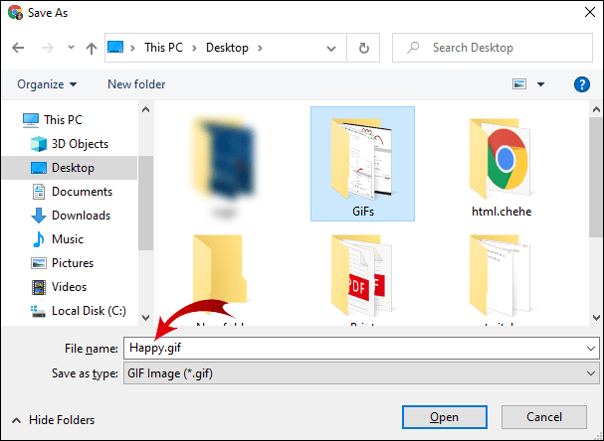Click the file list scrollbar thumb

click(596, 177)
